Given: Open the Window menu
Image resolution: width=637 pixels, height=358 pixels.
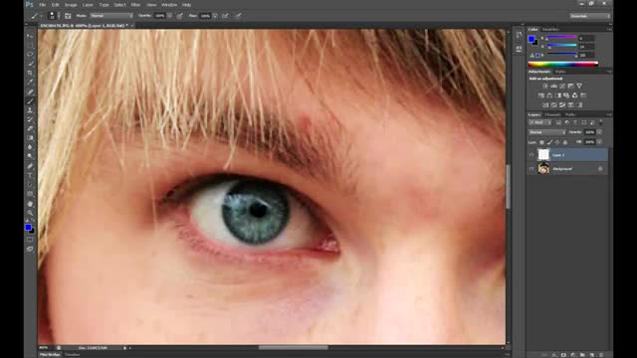Looking at the screenshot, I should [x=169, y=5].
